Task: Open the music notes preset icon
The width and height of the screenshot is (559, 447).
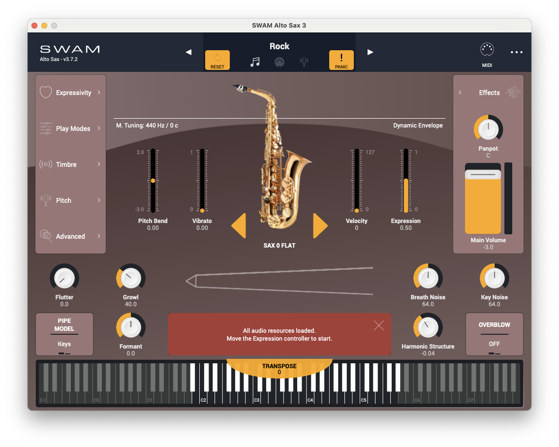Action: [255, 62]
